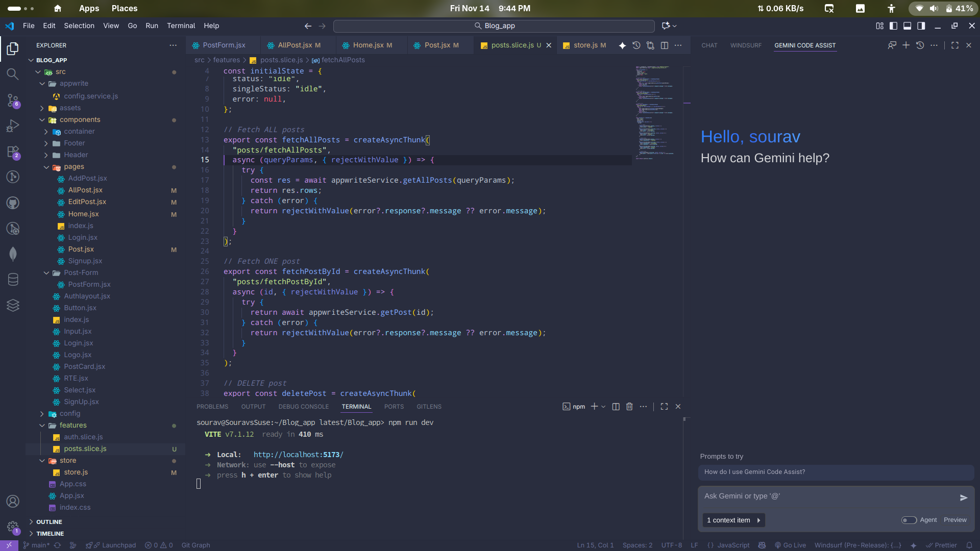Open the new terminal launch-profile dropdown
The image size is (980, 551).
point(603,407)
